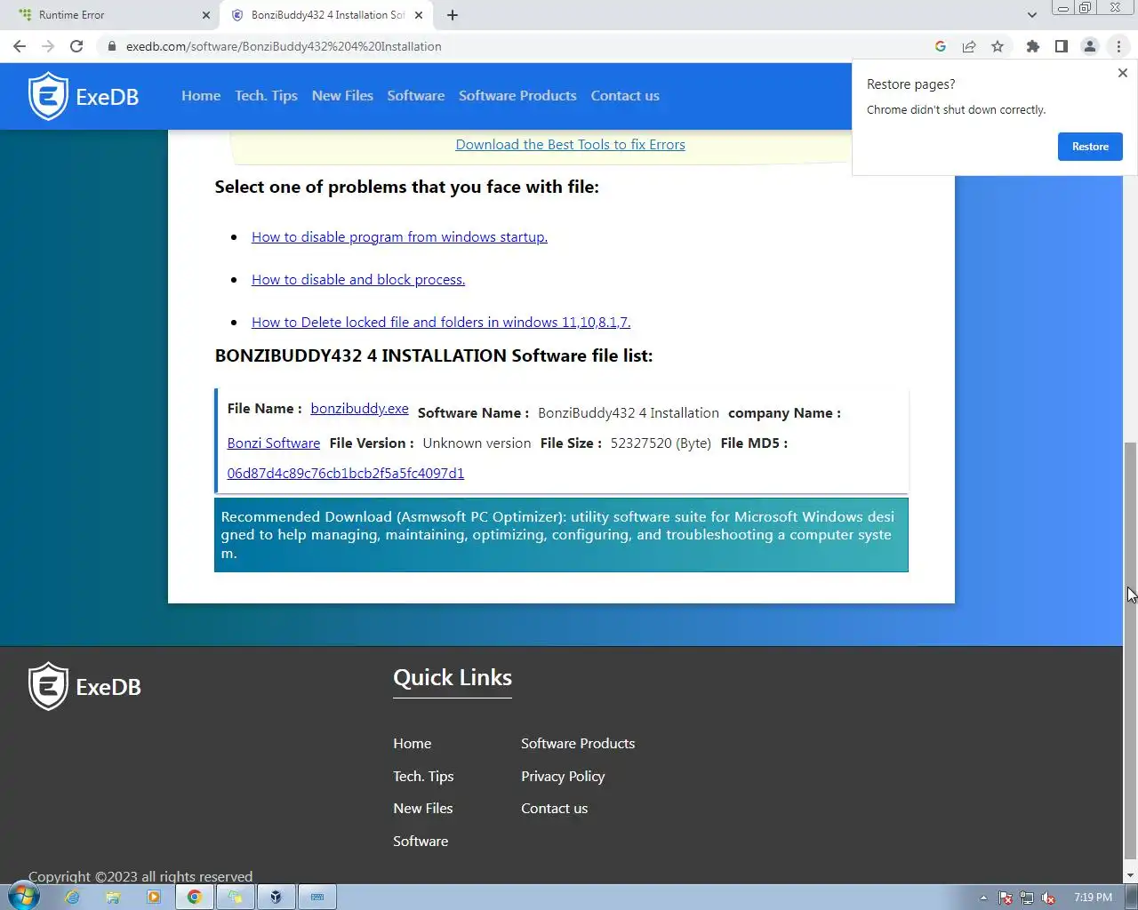The width and height of the screenshot is (1138, 910).
Task: Dismiss the Restore pages popup
Action: point(1123,73)
